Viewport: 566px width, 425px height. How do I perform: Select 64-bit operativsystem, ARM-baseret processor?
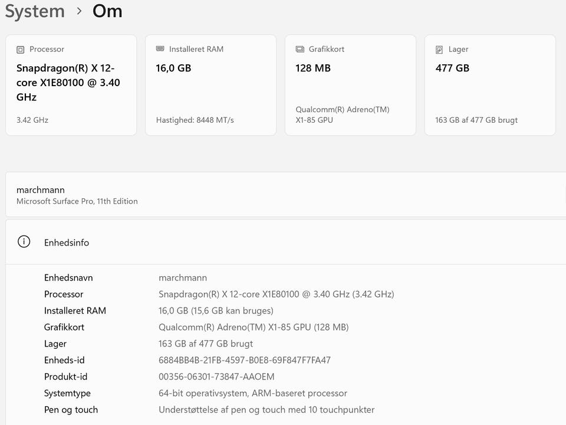pyautogui.click(x=253, y=393)
